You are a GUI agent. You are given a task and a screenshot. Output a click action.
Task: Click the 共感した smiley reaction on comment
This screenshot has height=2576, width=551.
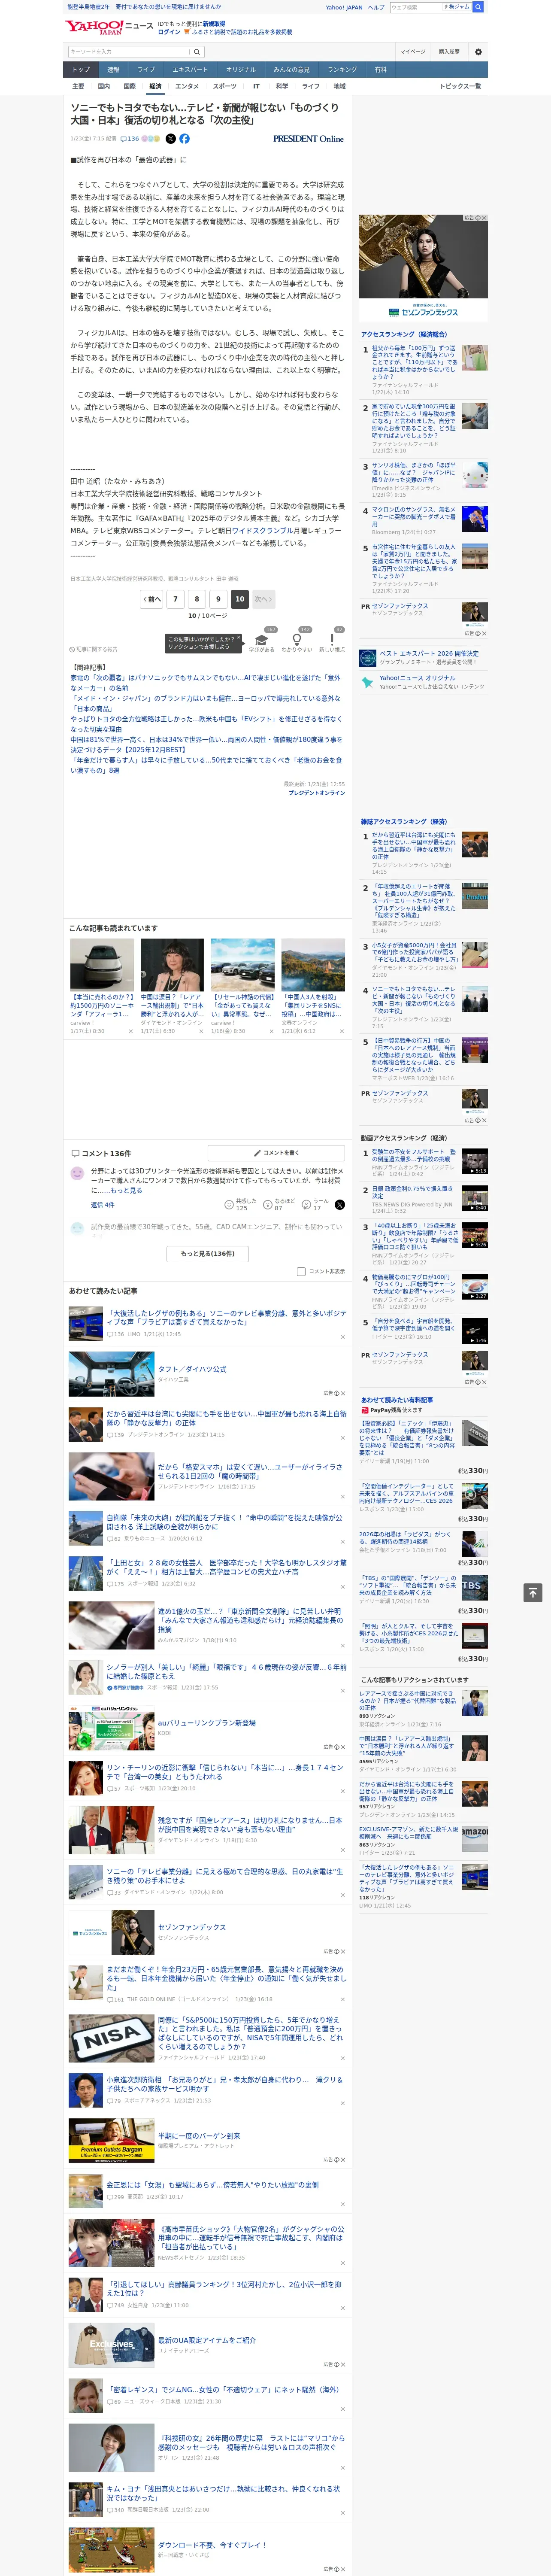(229, 1205)
